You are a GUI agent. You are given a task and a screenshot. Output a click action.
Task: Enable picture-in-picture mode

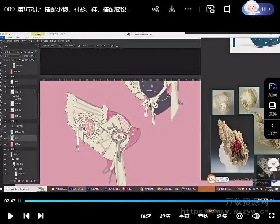click(210, 9)
